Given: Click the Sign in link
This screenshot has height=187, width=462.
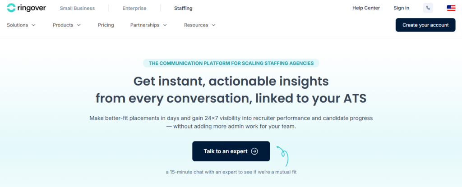Looking at the screenshot, I should [x=401, y=8].
